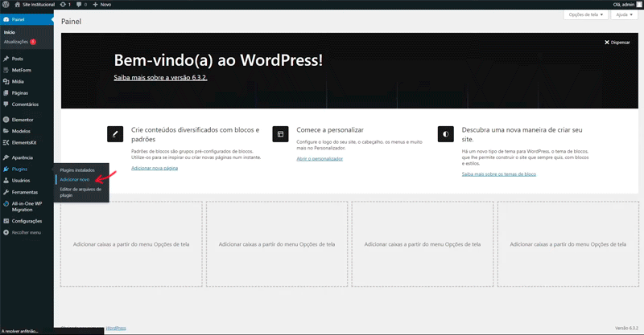Open the Site Institucional home icon
The height and width of the screenshot is (335, 644).
pyautogui.click(x=17, y=5)
